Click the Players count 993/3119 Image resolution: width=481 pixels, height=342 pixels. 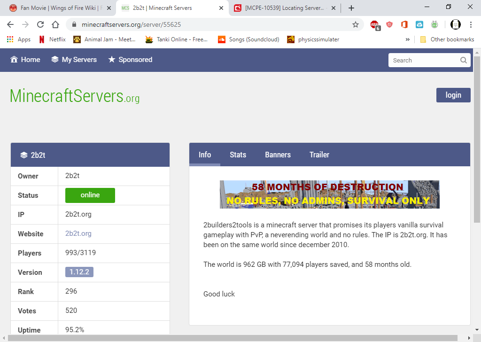coord(80,253)
